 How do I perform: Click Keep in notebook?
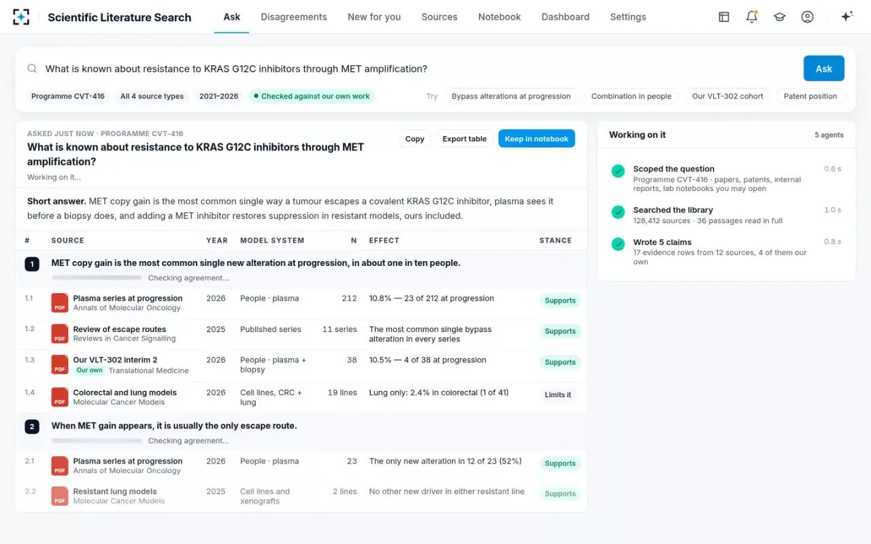pyautogui.click(x=537, y=139)
